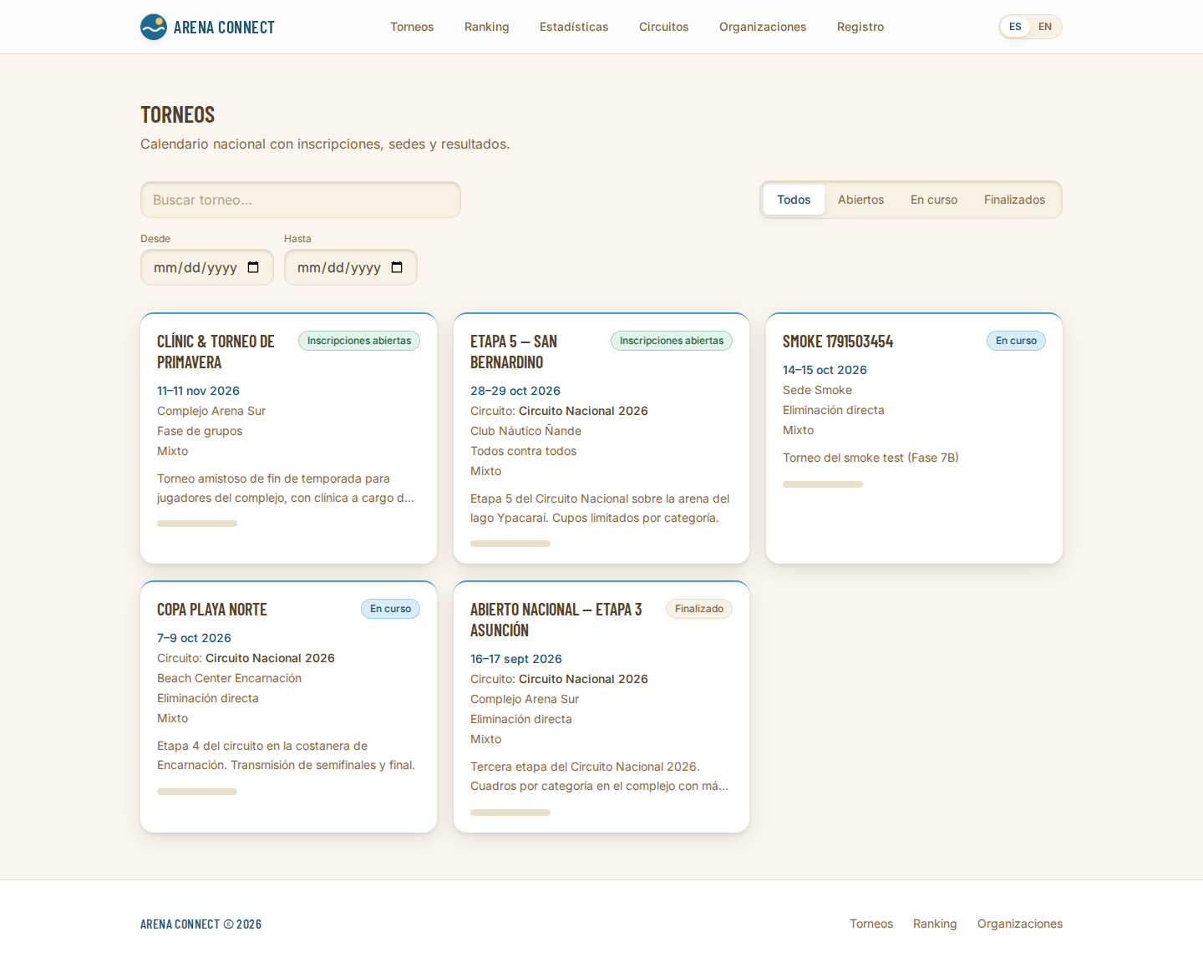This screenshot has height=967, width=1203.
Task: Open the Organizaciones link in the footer
Action: [1020, 924]
